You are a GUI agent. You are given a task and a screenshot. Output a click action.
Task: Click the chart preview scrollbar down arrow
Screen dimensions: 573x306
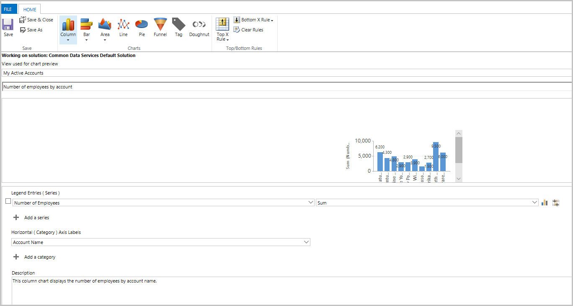pos(458,179)
